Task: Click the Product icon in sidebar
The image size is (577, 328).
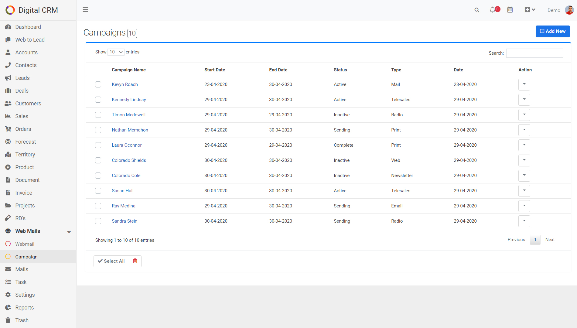Action: pos(8,167)
